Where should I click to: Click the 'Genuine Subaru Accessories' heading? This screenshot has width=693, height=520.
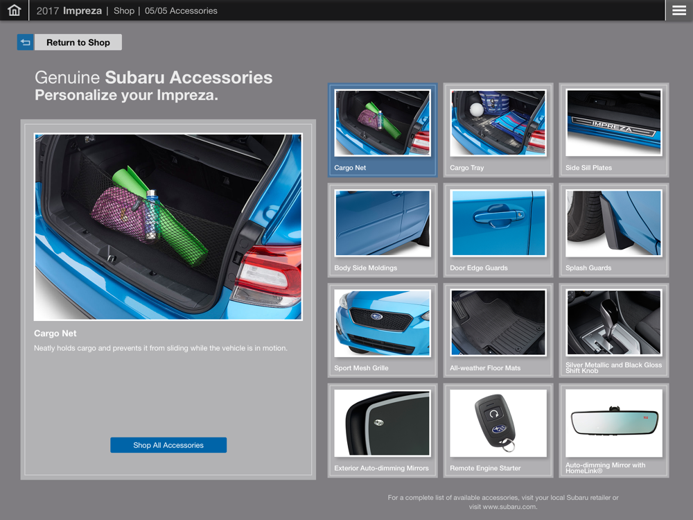coord(154,78)
